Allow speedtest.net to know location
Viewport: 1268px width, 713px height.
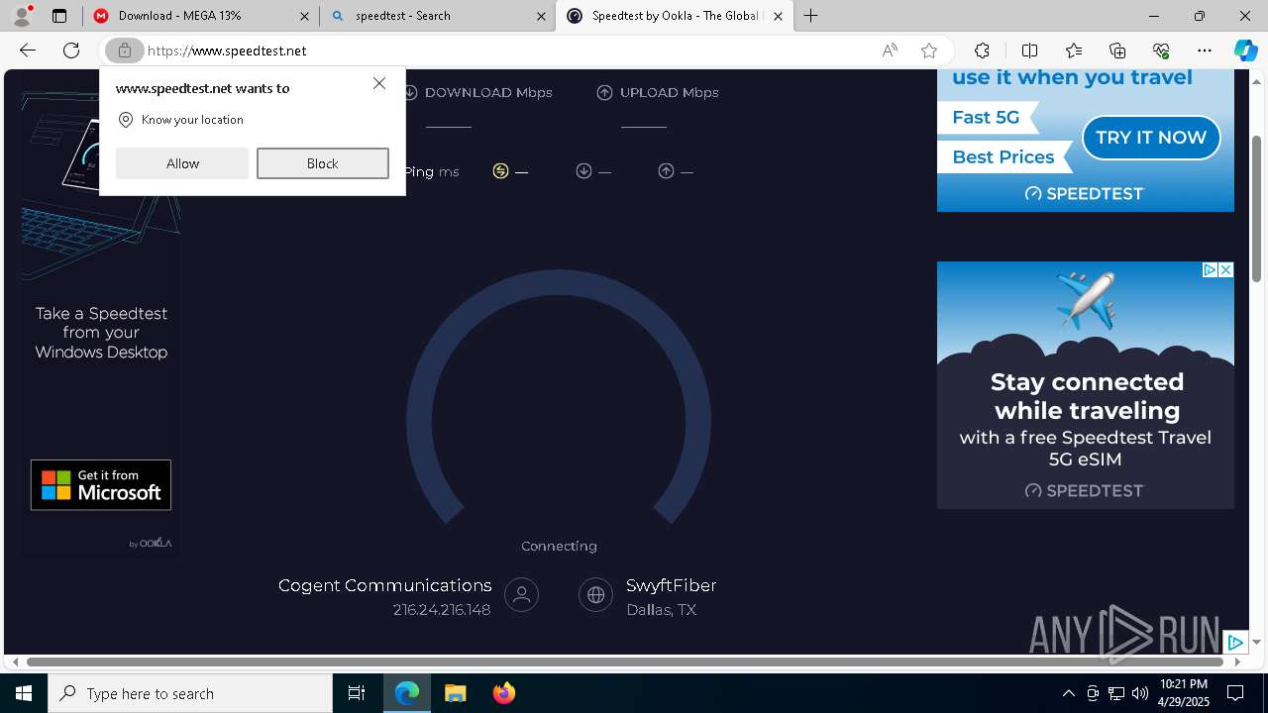coord(182,163)
